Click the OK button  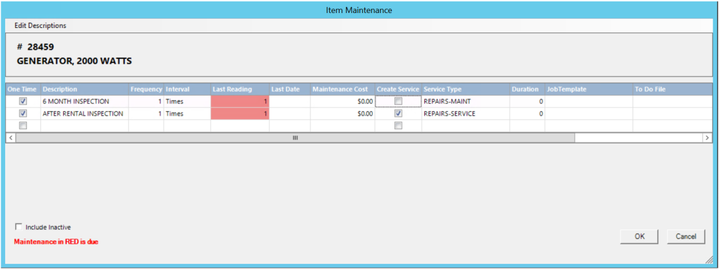pyautogui.click(x=639, y=236)
